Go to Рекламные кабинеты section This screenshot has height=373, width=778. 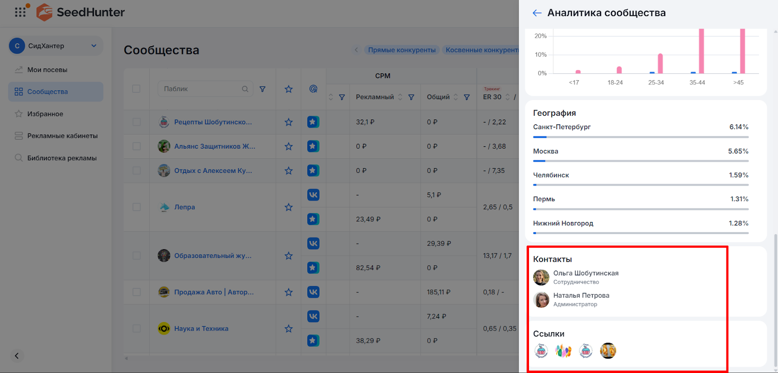62,136
